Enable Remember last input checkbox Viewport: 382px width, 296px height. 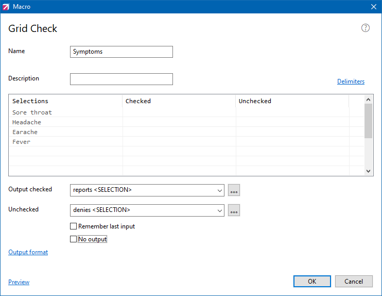point(73,226)
